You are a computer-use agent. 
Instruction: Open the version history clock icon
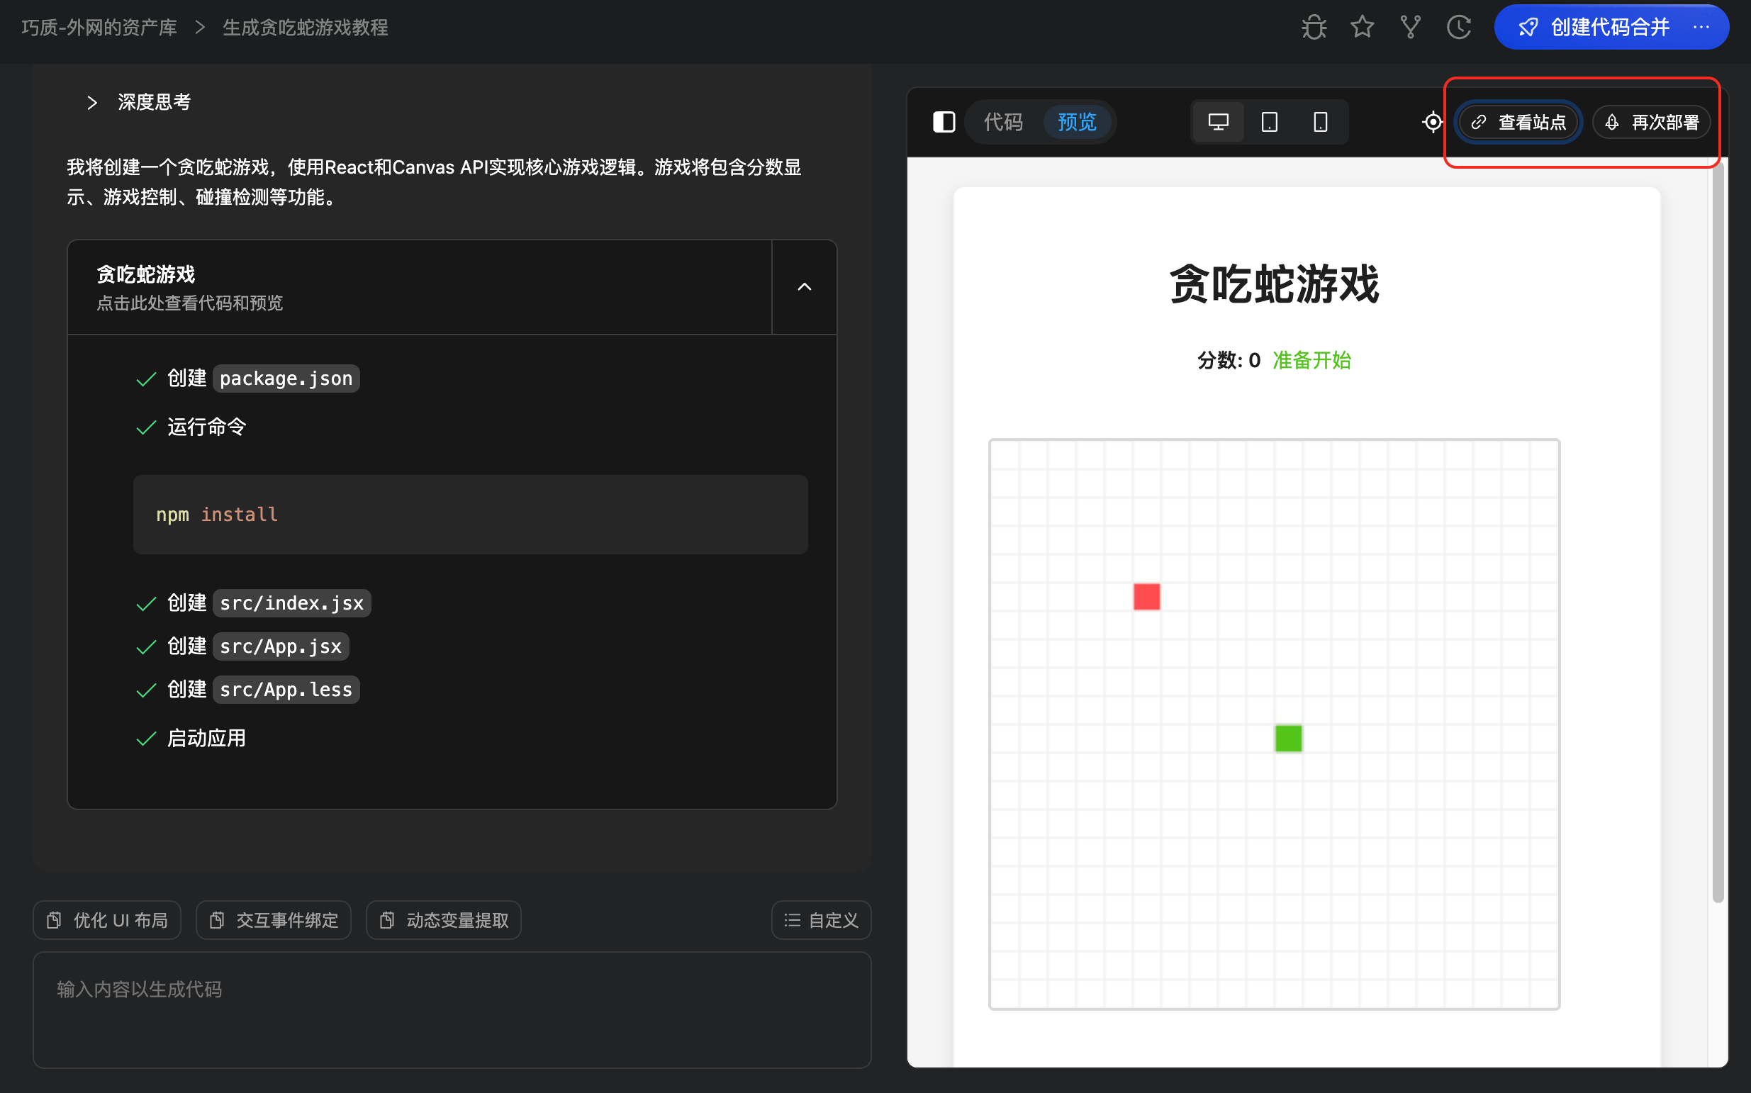[1458, 28]
